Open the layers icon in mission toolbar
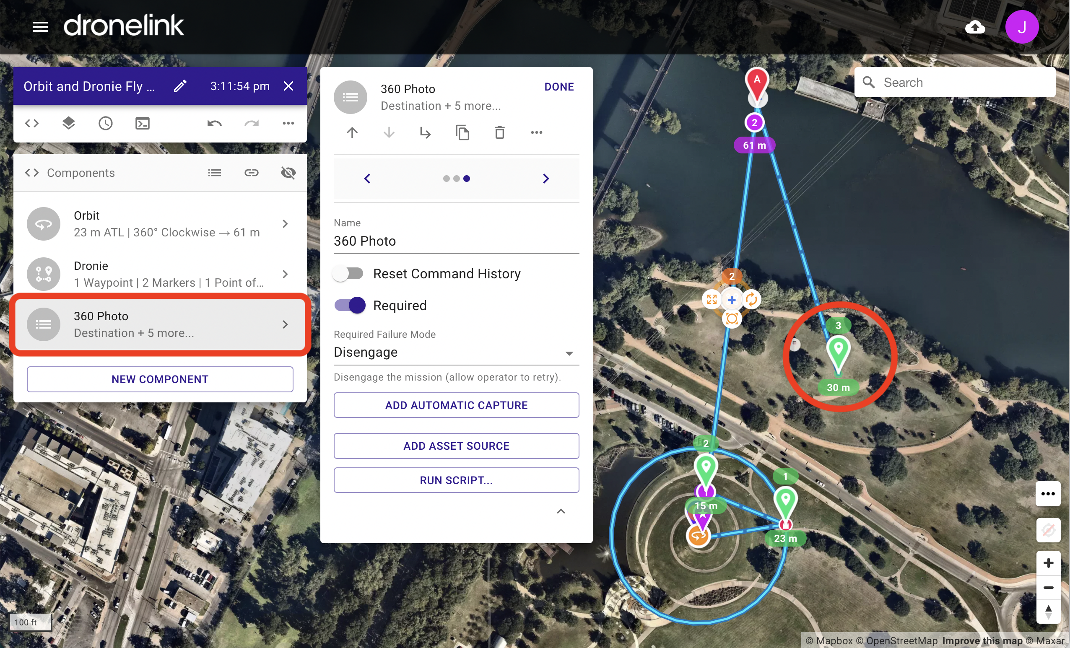 coord(69,124)
